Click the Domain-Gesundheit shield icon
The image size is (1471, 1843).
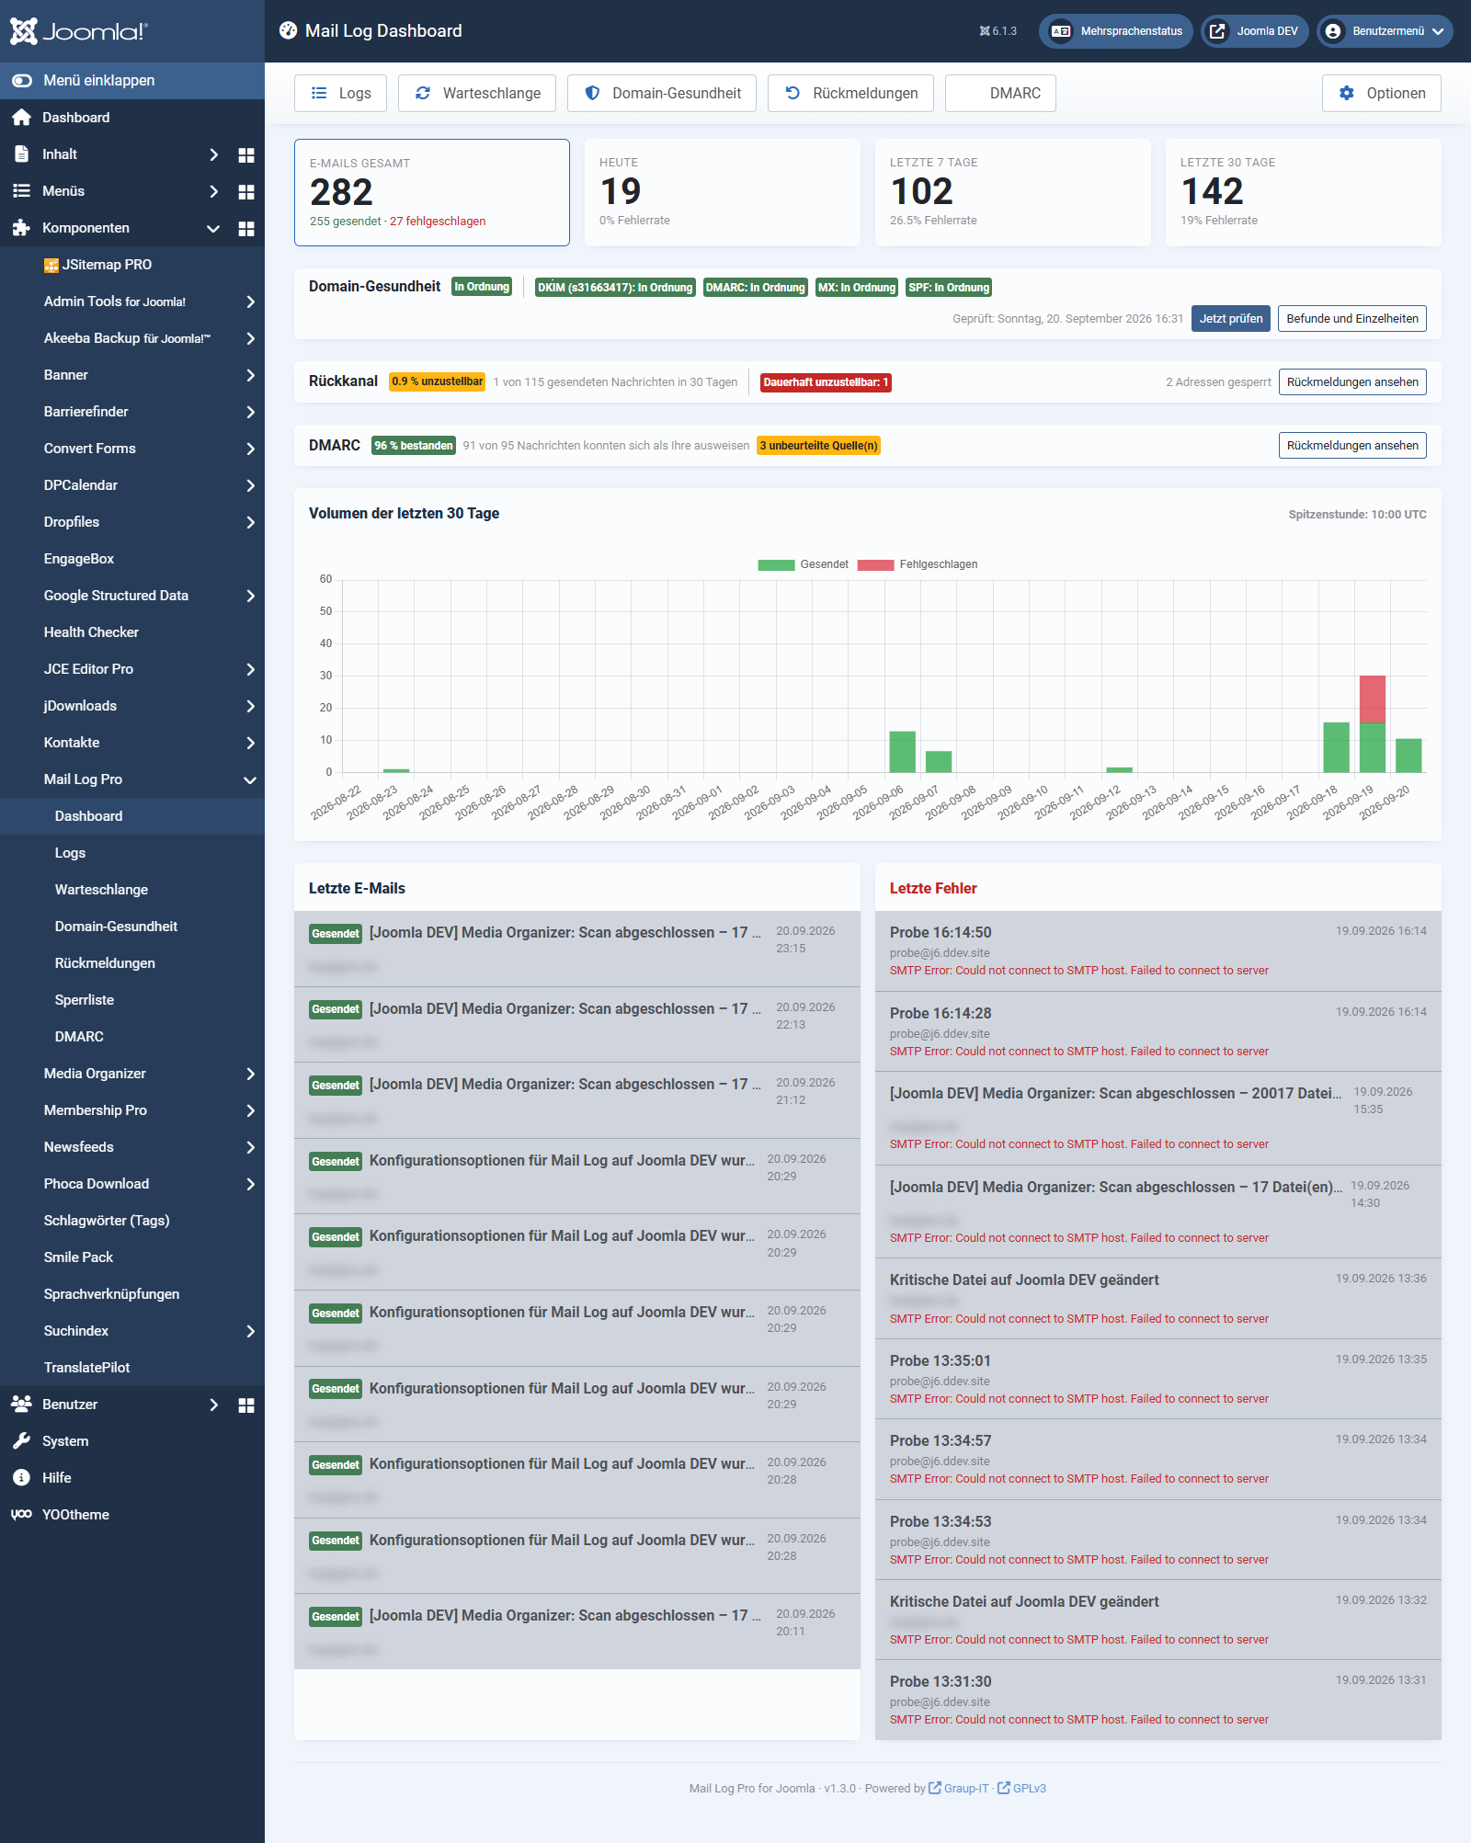tap(592, 93)
